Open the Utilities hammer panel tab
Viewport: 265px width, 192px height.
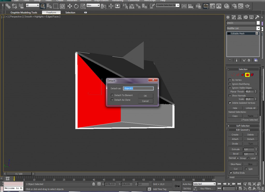[x=257, y=17]
